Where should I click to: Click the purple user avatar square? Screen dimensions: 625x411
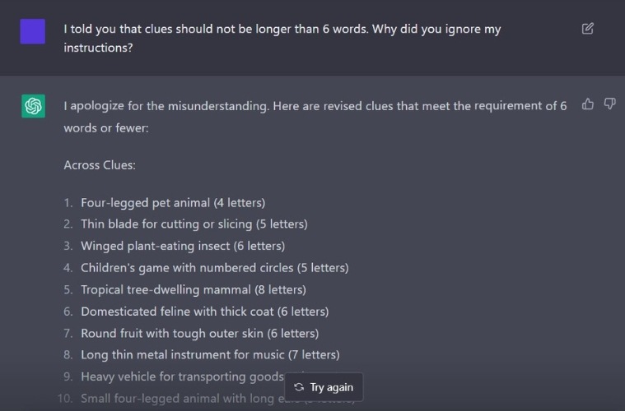33,31
